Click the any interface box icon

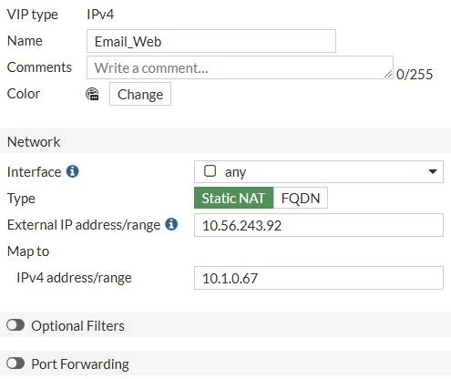coord(210,171)
